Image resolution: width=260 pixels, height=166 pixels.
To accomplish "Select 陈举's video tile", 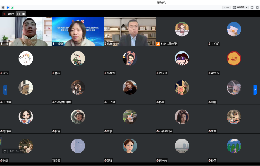I will 130,31.
